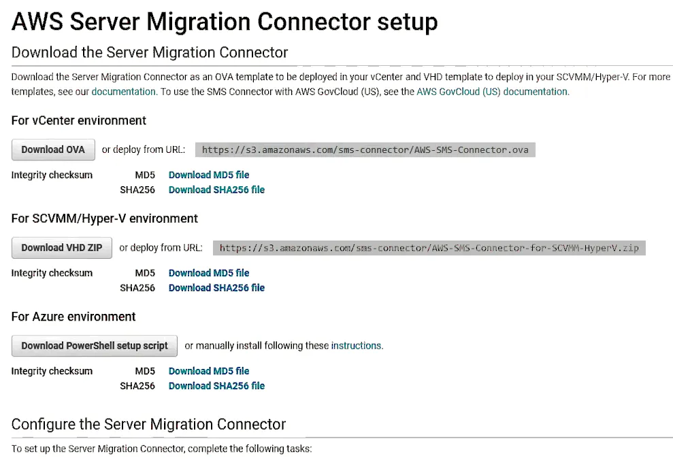The width and height of the screenshot is (673, 462).
Task: Download MD5 file for Azure environment
Action: coord(209,371)
